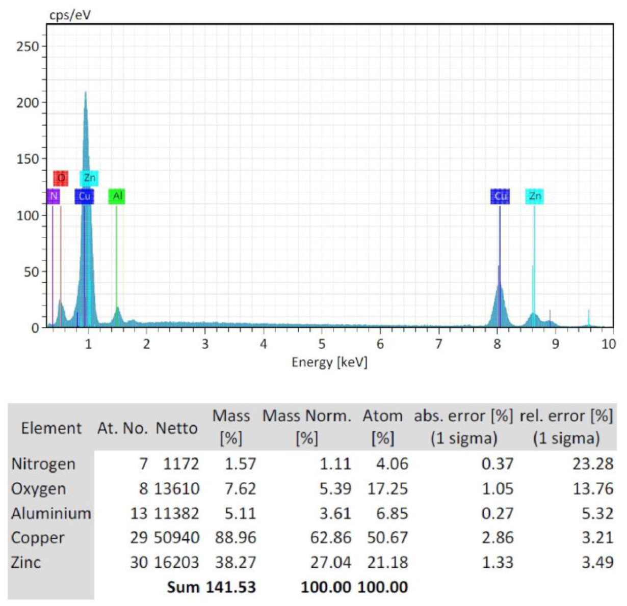627x606 pixels.
Task: Select the Zn marker label near 8.6 keV
Action: (534, 196)
